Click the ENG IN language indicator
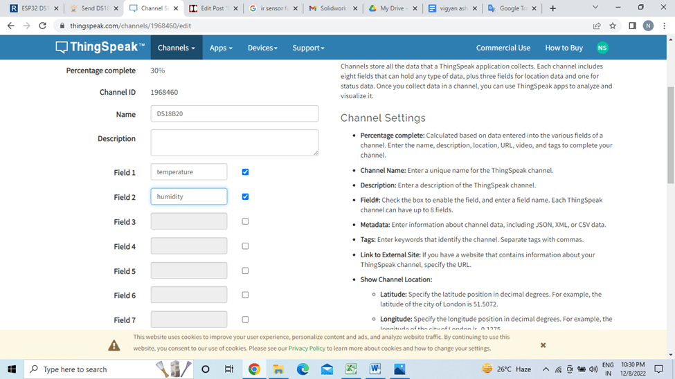675x379 pixels. 608,369
